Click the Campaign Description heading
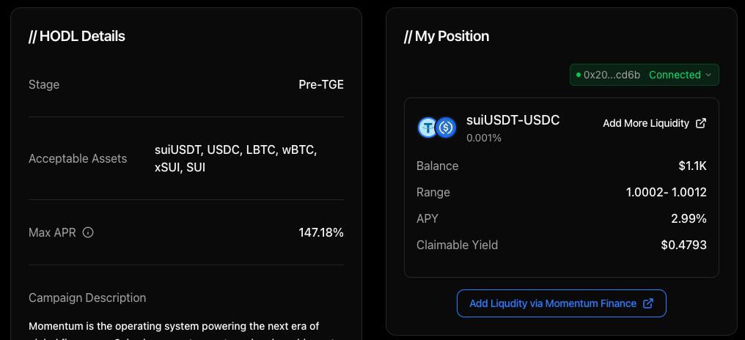Image resolution: width=745 pixels, height=340 pixels. 87,297
